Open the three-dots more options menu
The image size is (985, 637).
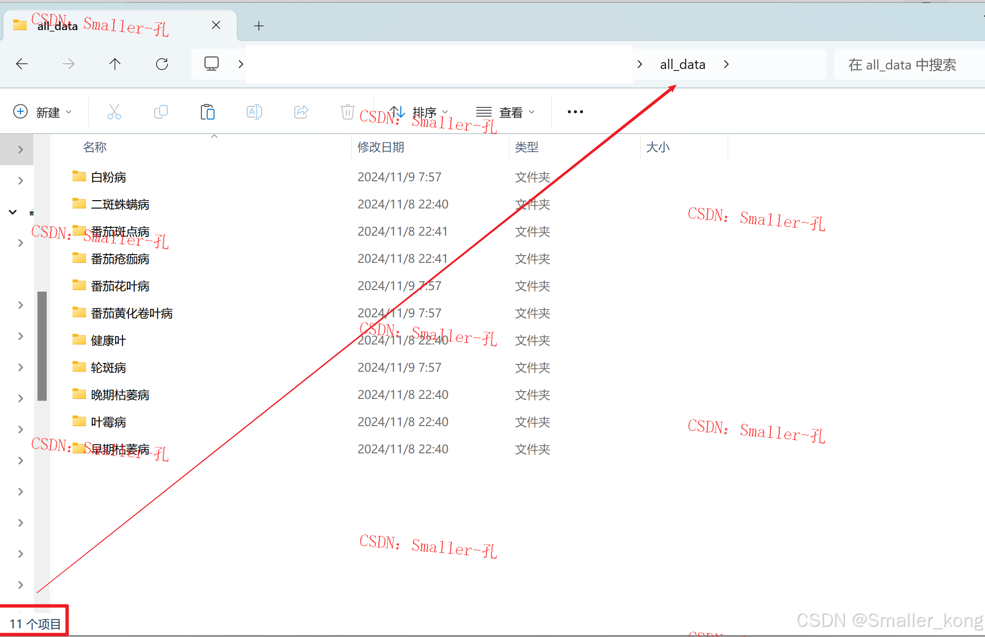[575, 112]
